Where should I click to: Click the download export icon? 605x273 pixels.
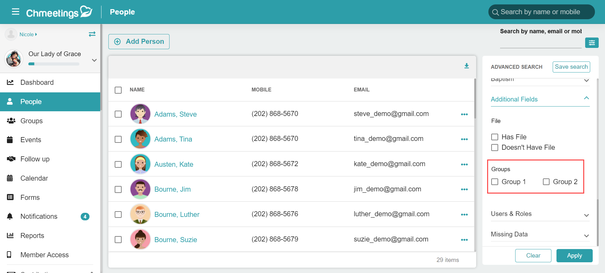(x=467, y=66)
